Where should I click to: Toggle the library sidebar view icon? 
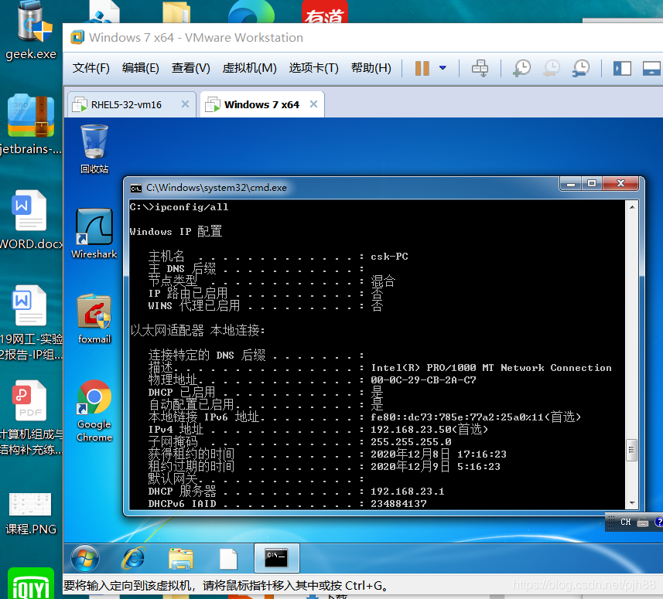pyautogui.click(x=623, y=68)
